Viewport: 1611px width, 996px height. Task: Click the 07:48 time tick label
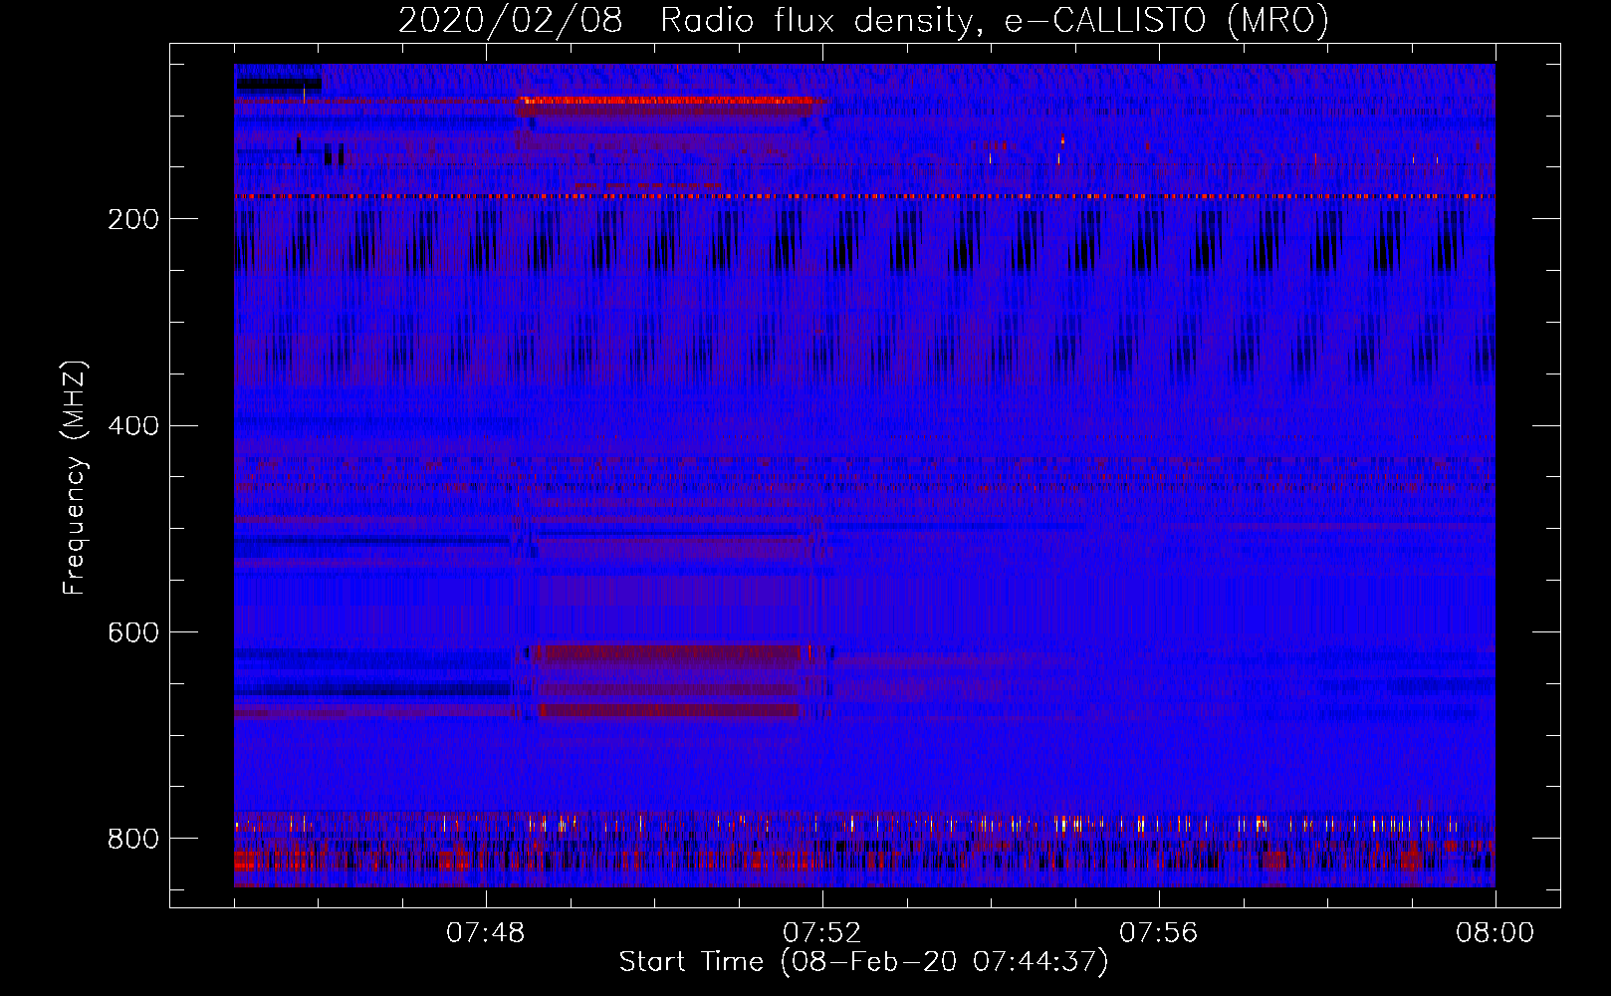486,933
